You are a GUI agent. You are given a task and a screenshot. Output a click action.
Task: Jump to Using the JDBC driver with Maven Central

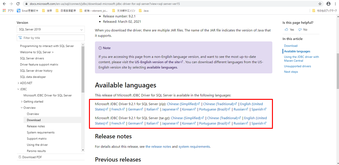pos(302,59)
